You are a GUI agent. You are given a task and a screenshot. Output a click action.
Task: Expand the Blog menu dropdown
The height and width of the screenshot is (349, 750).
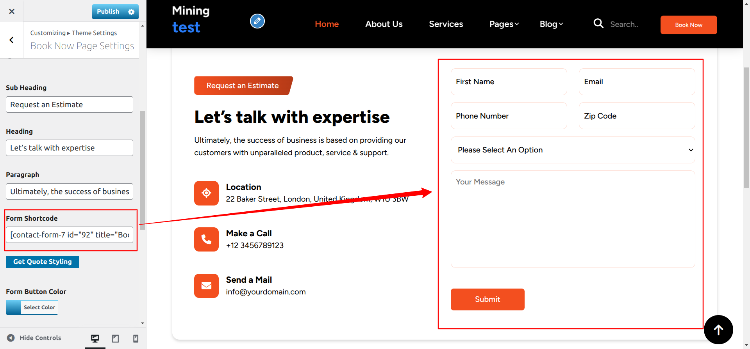[551, 24]
